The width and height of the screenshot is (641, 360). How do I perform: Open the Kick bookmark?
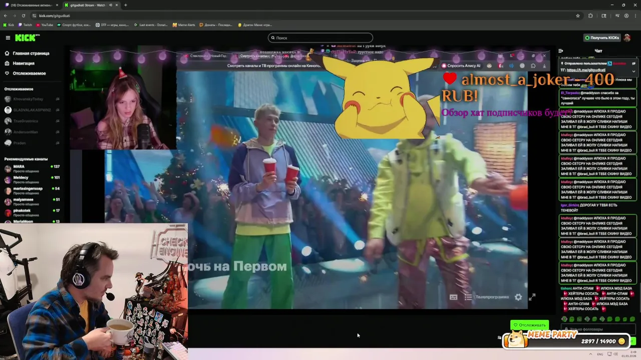point(9,24)
